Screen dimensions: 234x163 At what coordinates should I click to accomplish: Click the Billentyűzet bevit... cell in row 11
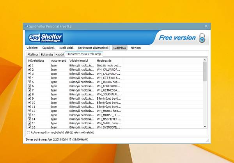(109, 107)
